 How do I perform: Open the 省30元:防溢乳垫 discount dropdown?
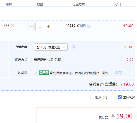click(x=51, y=47)
